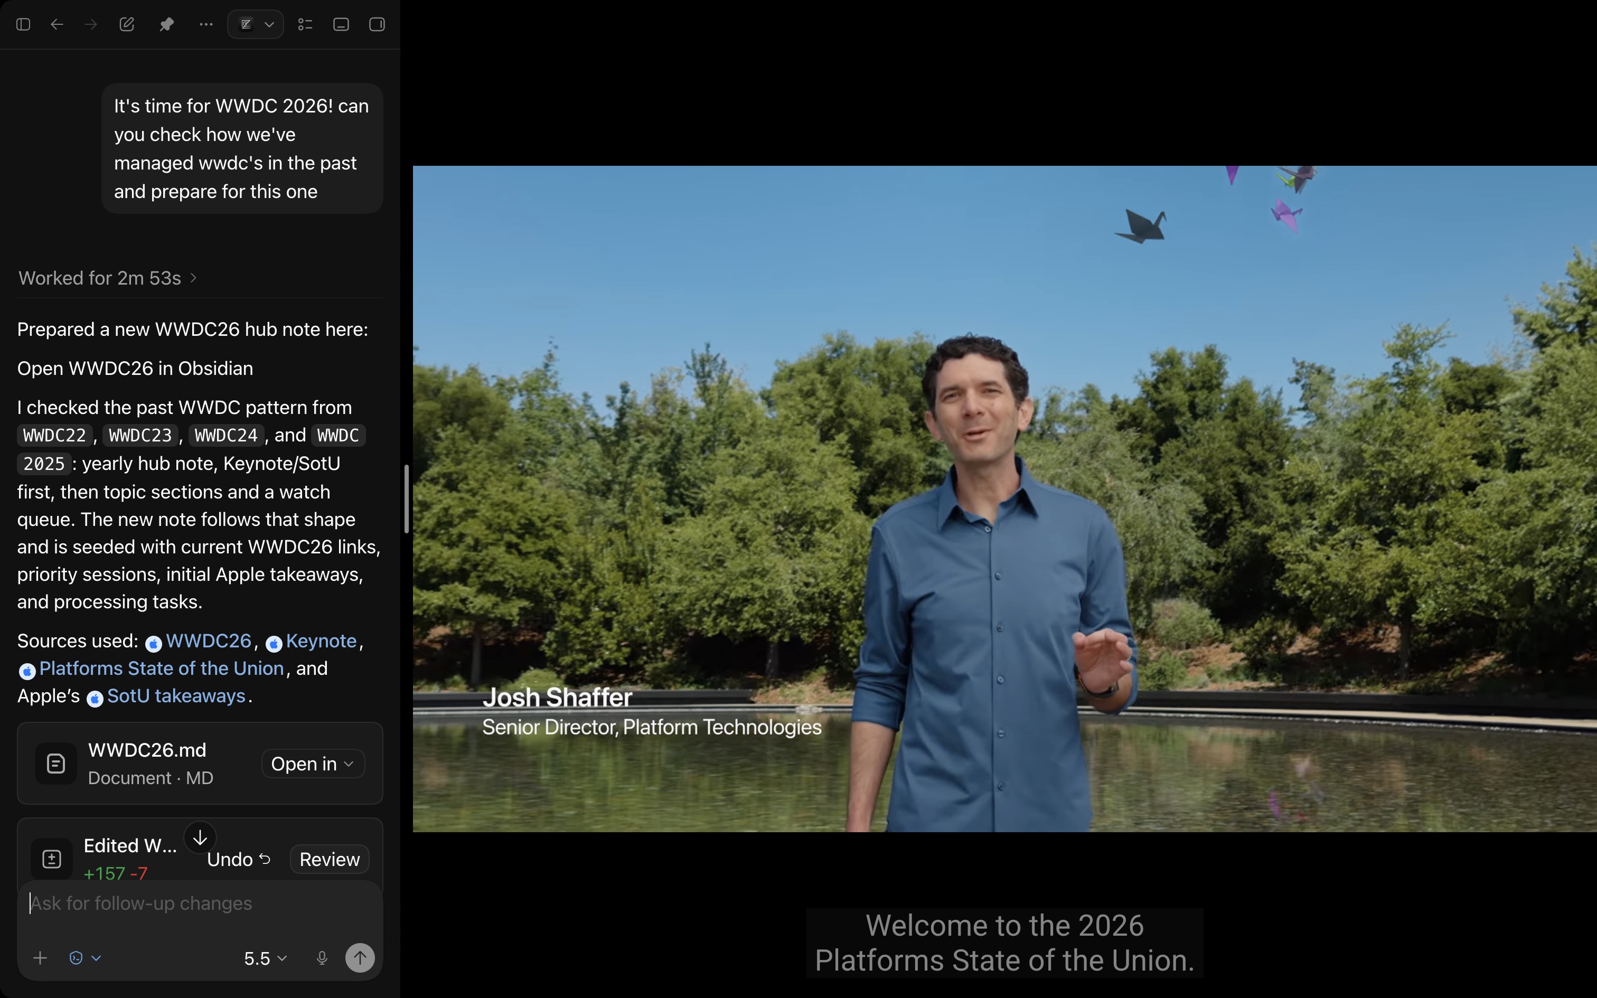Click the WWDC24 code tag
The image size is (1597, 998).
(227, 436)
